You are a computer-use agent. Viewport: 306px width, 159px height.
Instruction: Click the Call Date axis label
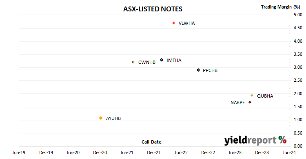[151, 142]
